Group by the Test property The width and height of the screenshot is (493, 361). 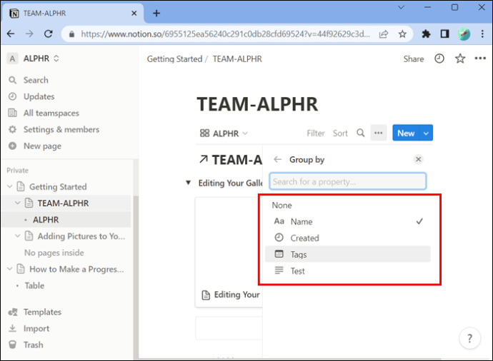[348, 271]
